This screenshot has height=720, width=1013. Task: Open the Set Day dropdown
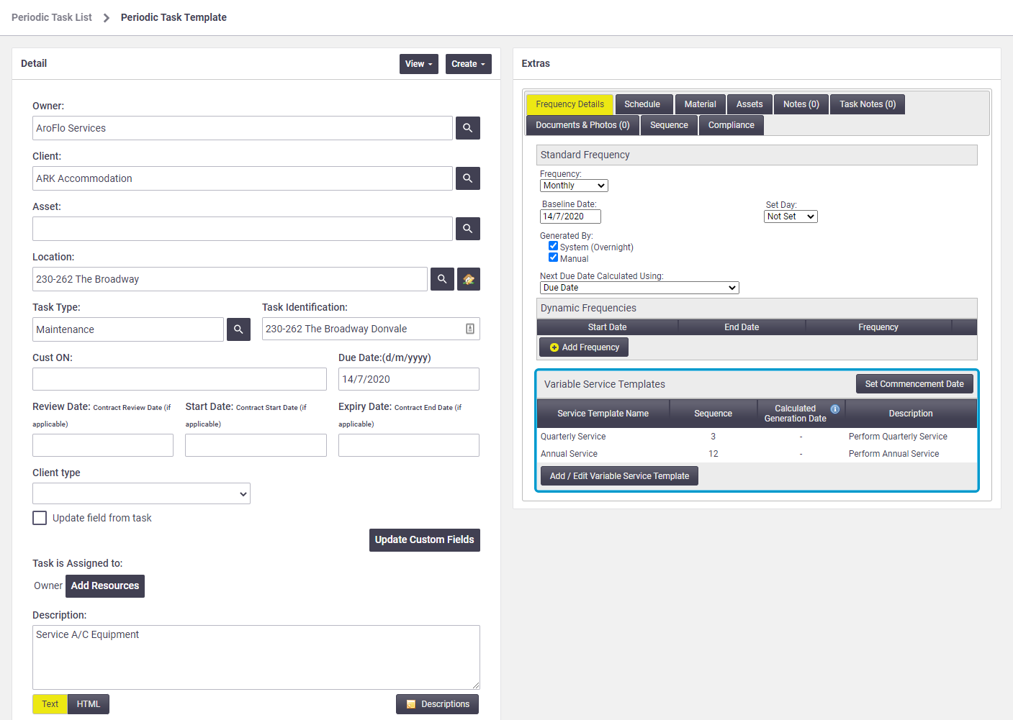791,217
